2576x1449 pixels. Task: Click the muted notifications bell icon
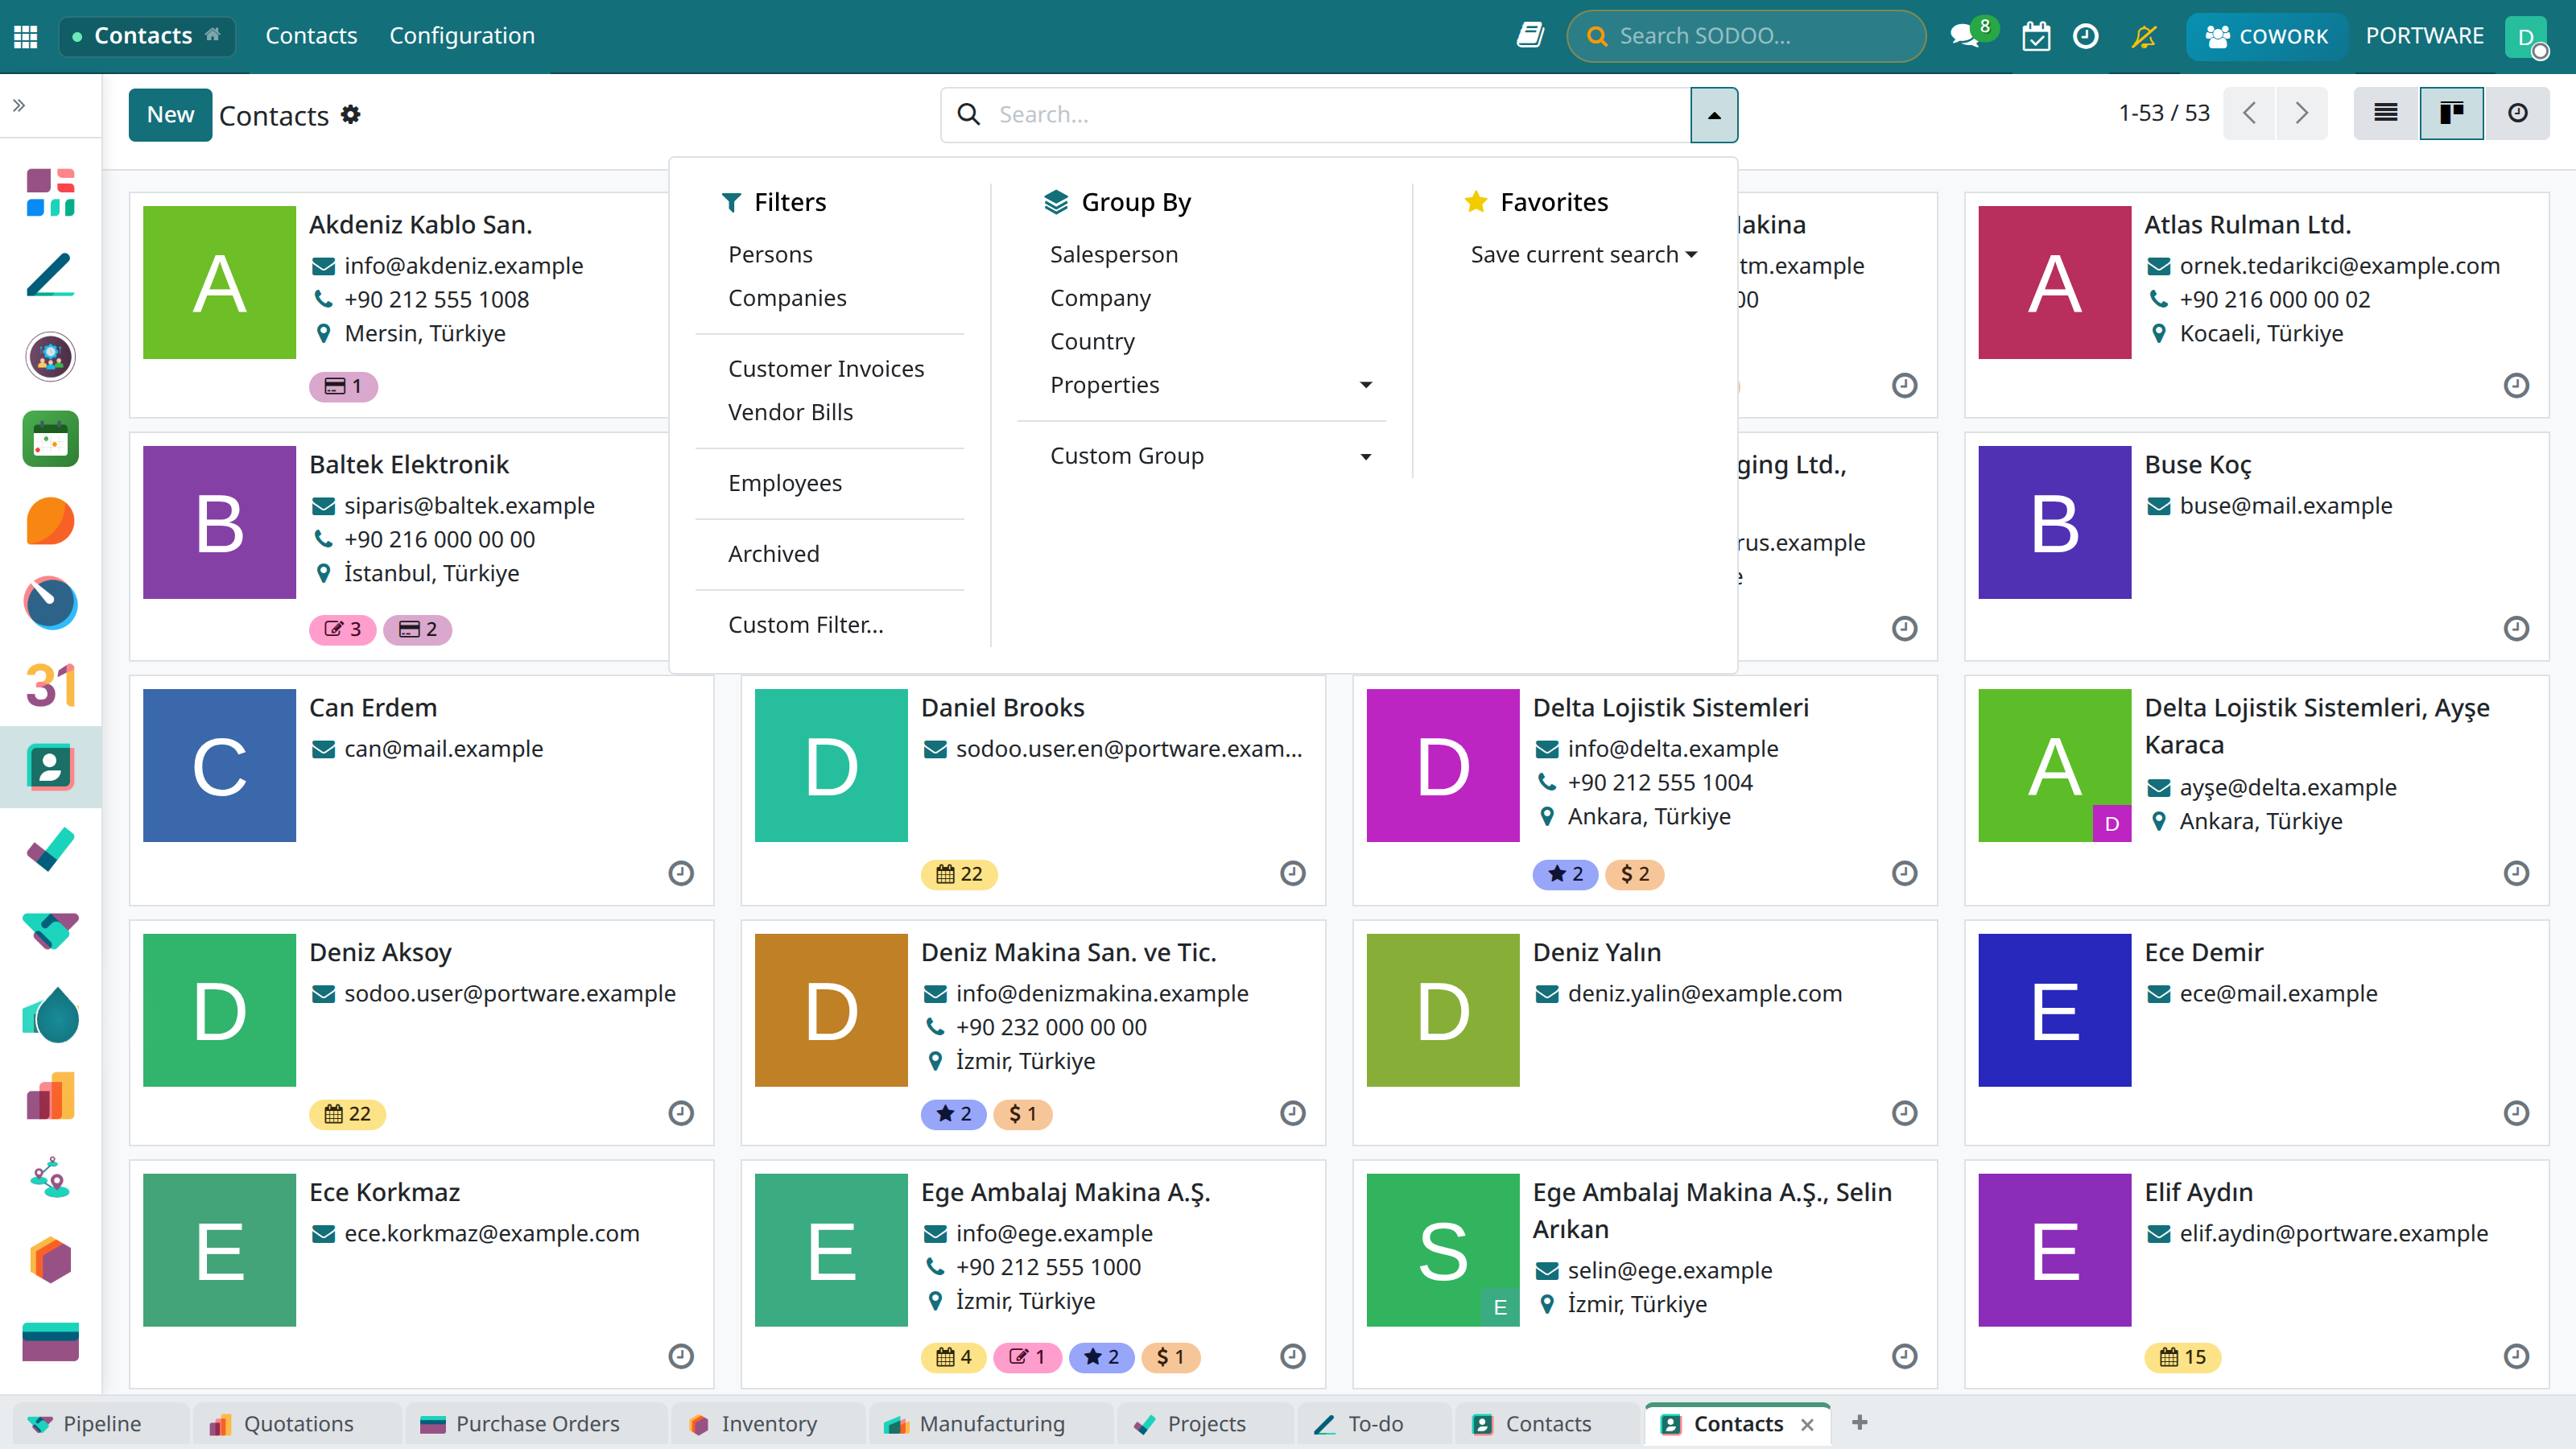(2144, 36)
